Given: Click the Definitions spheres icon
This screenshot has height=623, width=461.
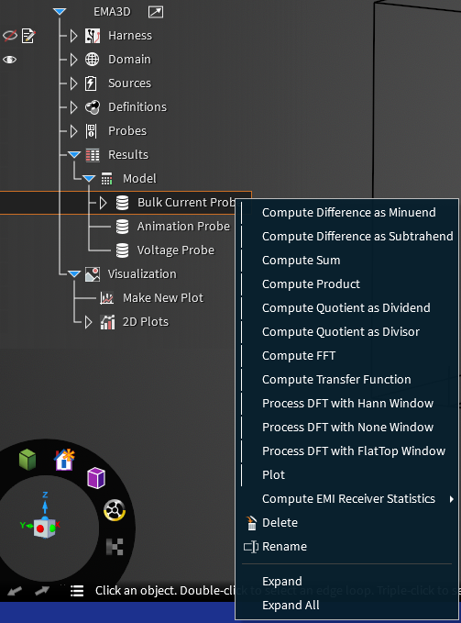Looking at the screenshot, I should pyautogui.click(x=93, y=107).
